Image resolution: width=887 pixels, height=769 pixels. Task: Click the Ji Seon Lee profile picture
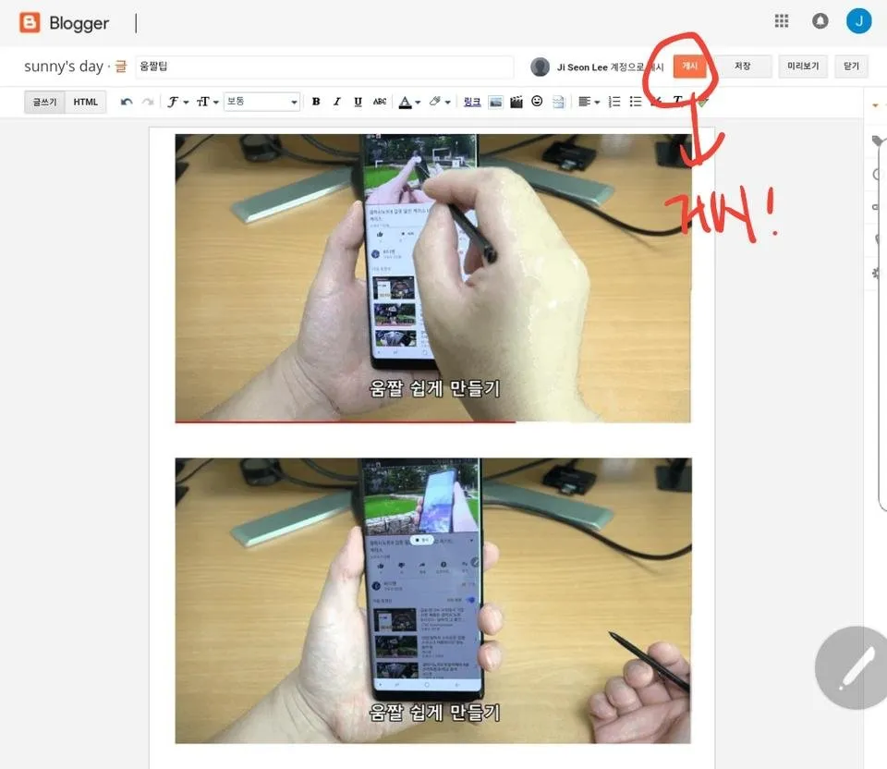(541, 67)
